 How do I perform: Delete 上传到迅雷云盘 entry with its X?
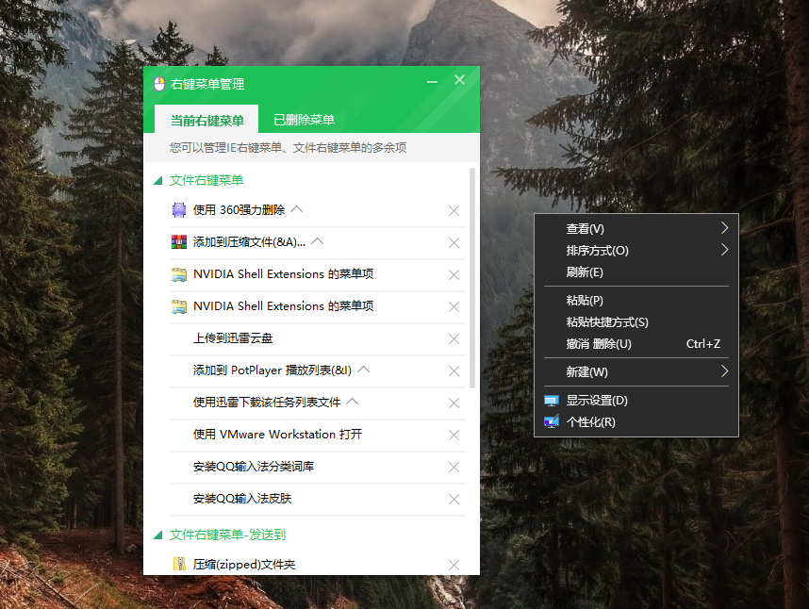454,338
